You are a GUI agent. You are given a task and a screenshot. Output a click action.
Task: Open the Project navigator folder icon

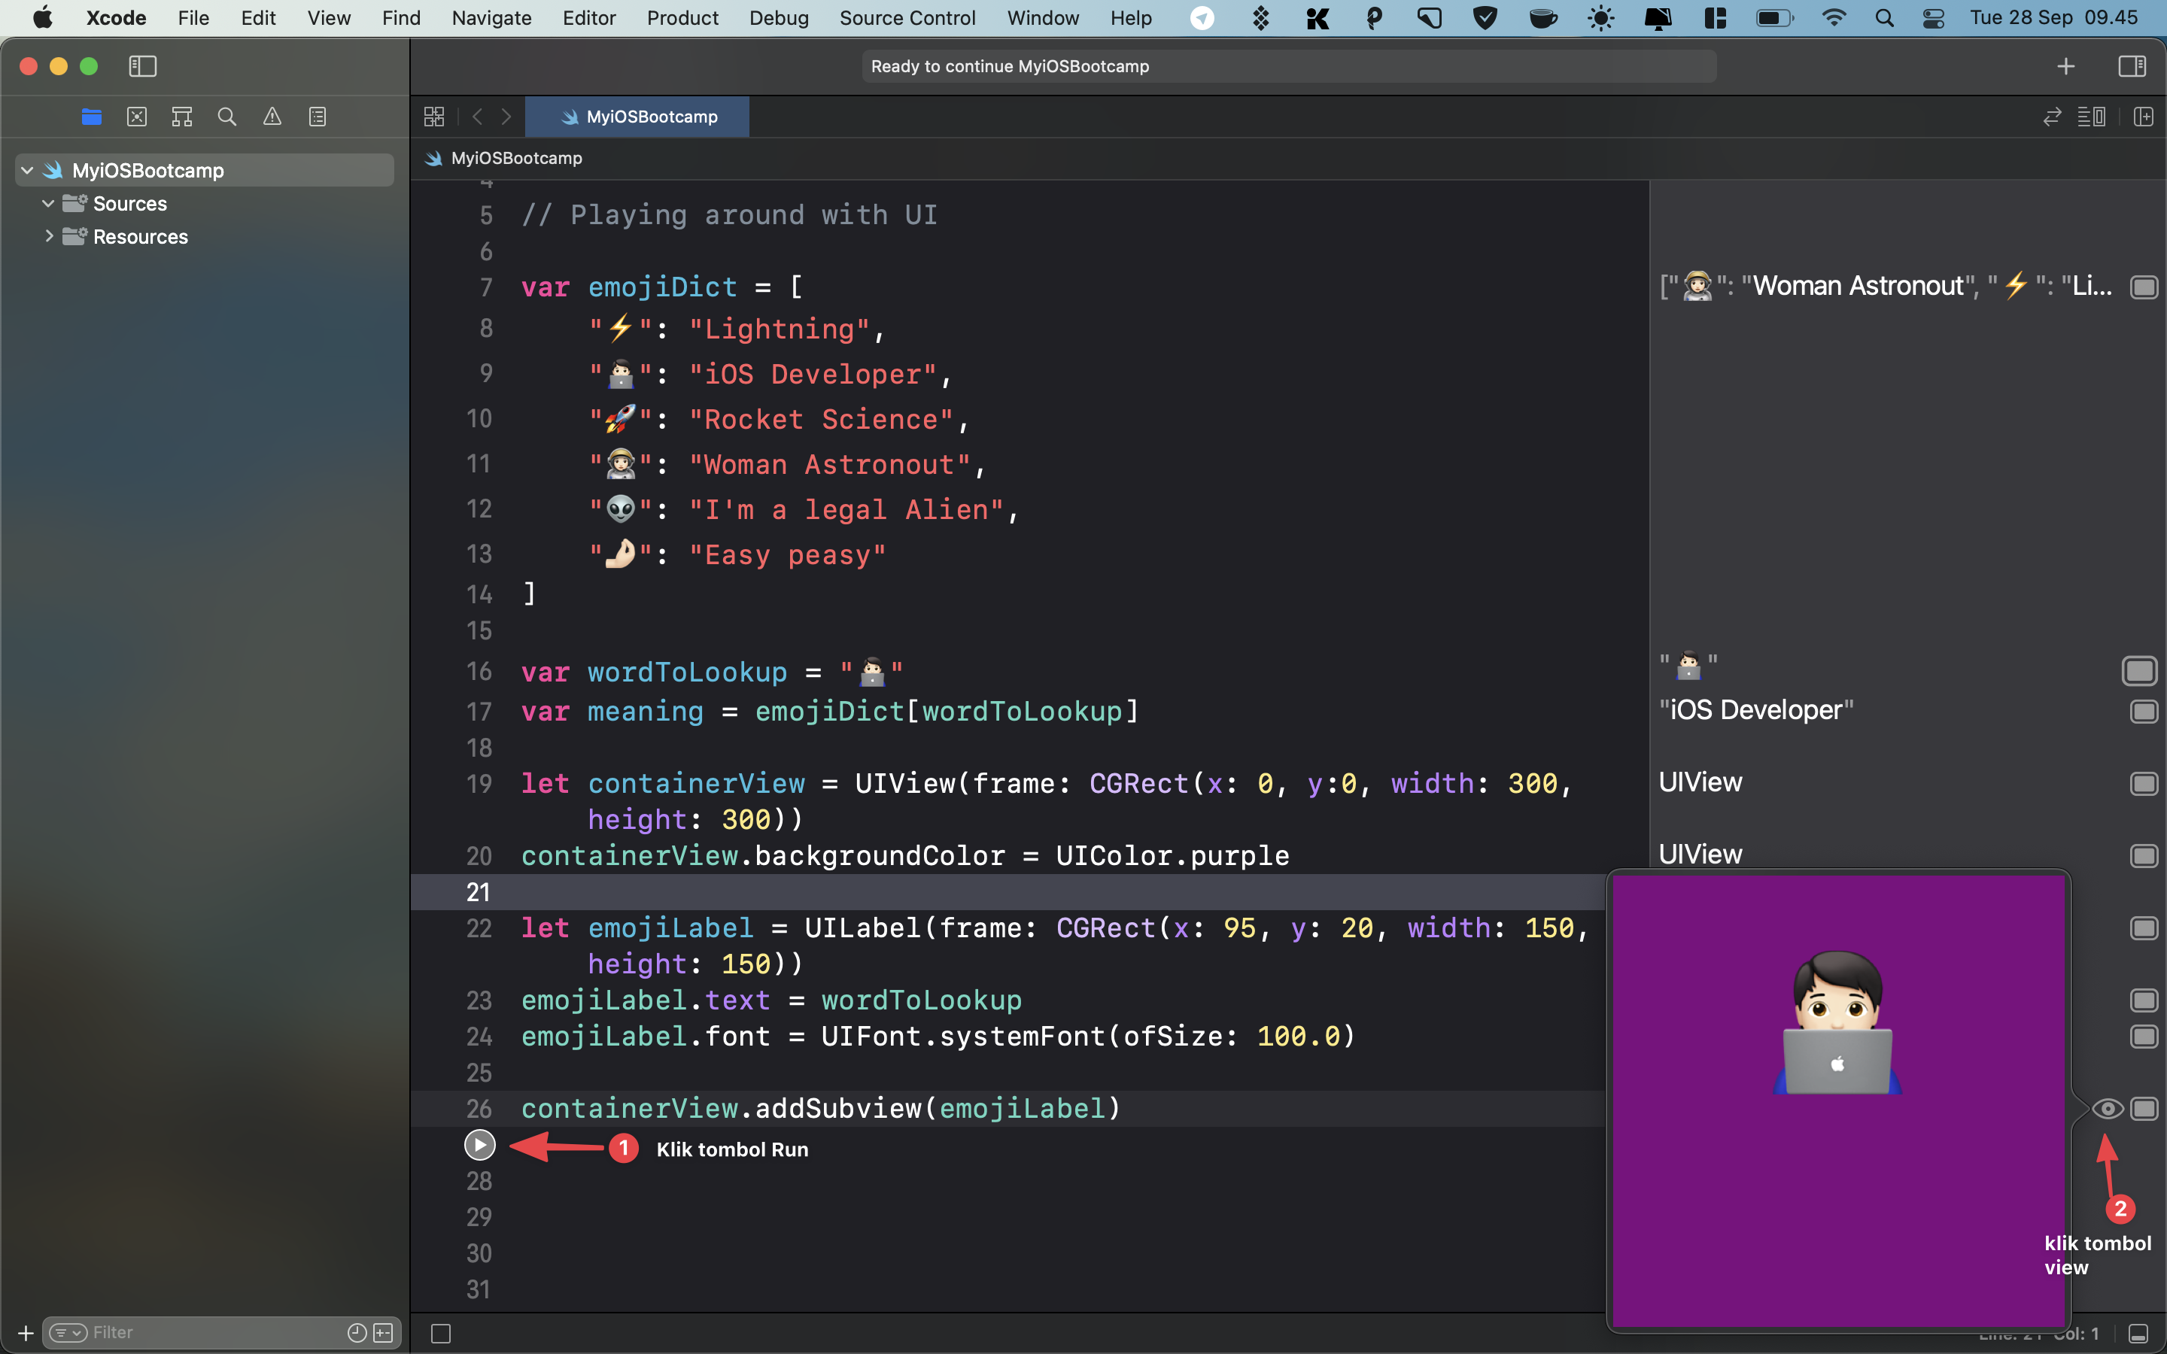tap(91, 117)
